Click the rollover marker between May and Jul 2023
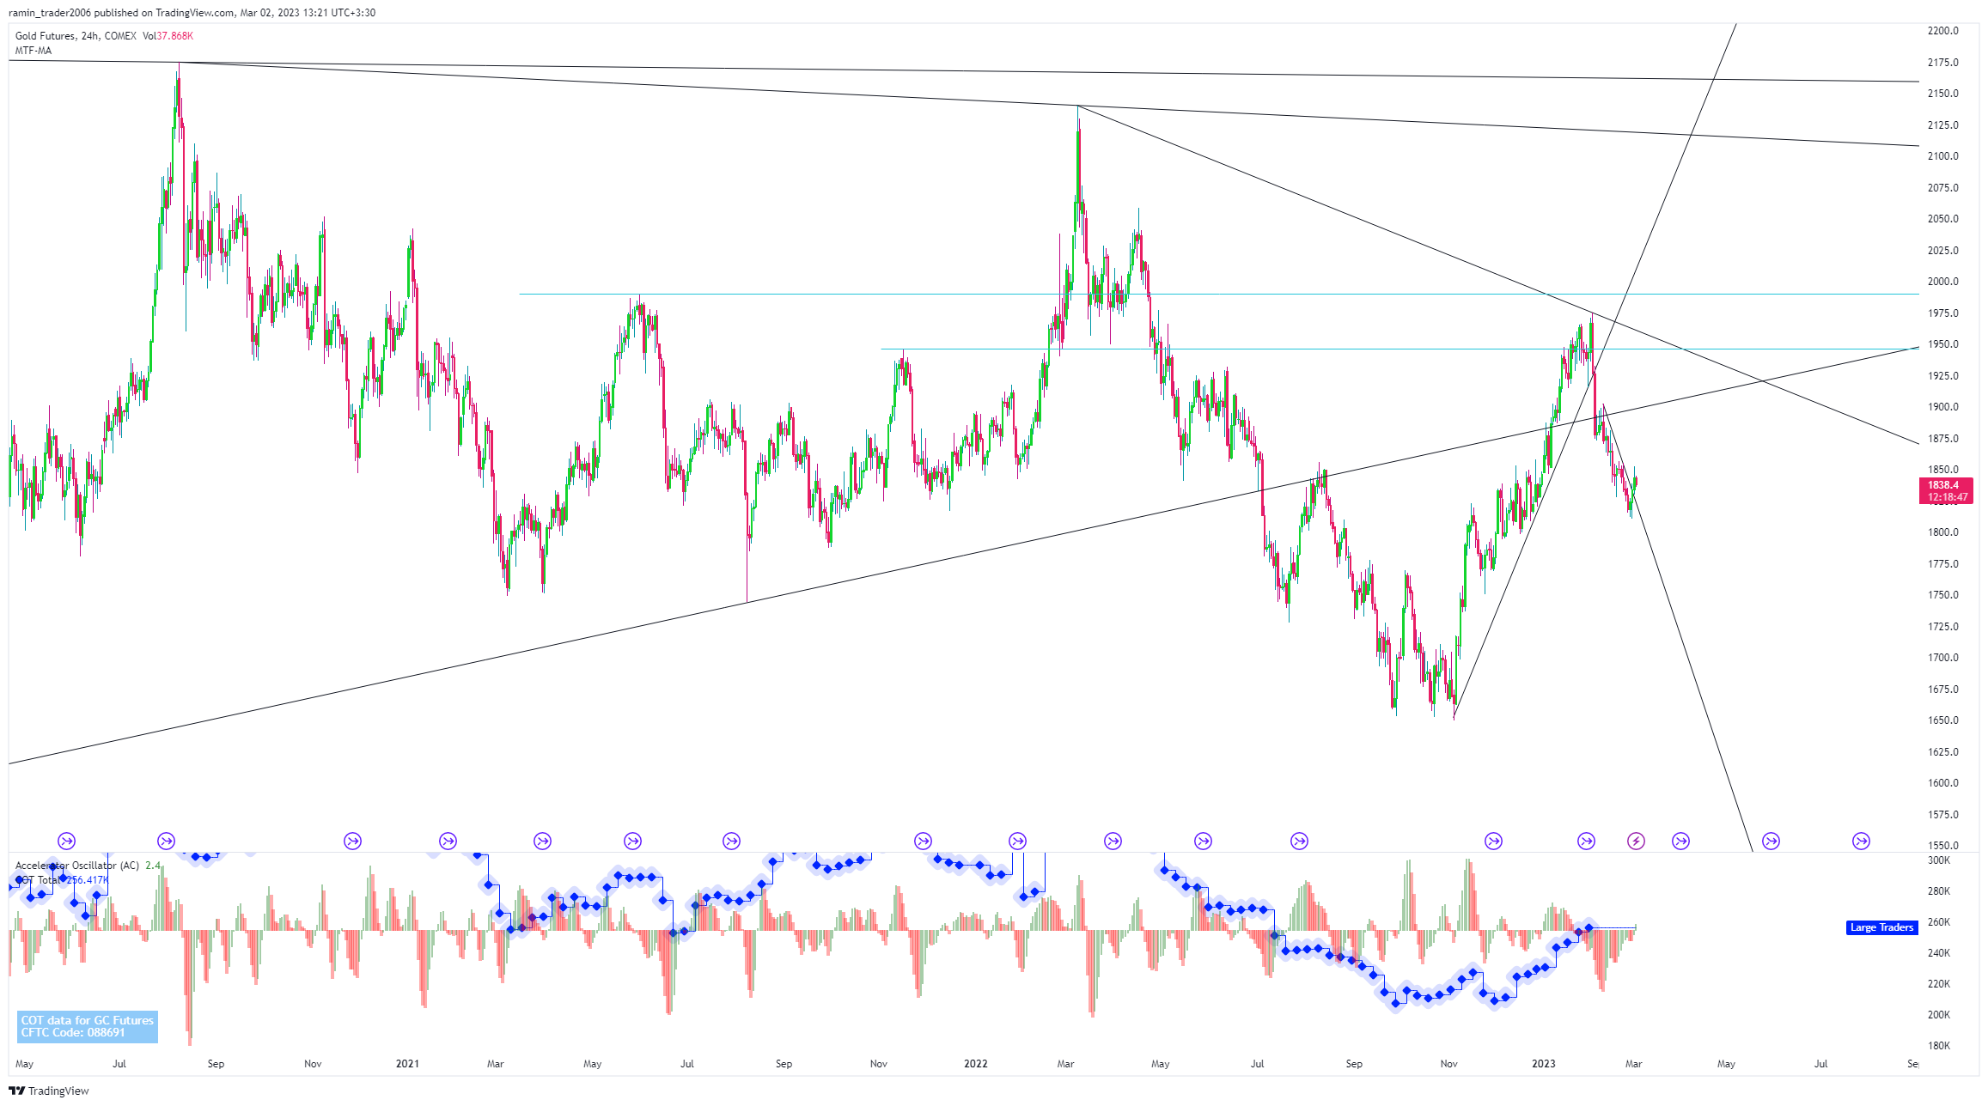The height and width of the screenshot is (1106, 1988). point(1771,841)
